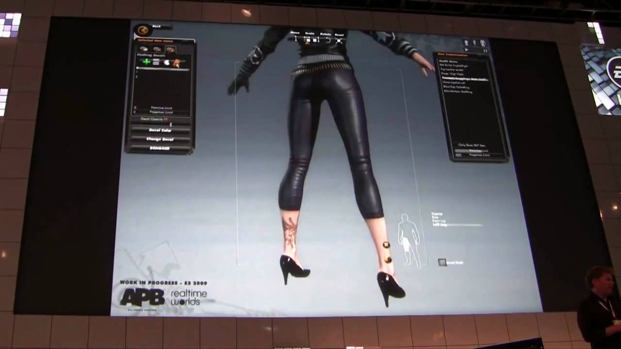The image size is (621, 349).
Task: Select the highlighted Scale tool icon
Action: point(308,41)
